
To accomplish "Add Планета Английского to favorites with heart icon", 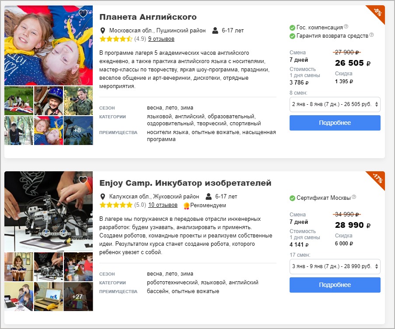I will tap(83, 13).
